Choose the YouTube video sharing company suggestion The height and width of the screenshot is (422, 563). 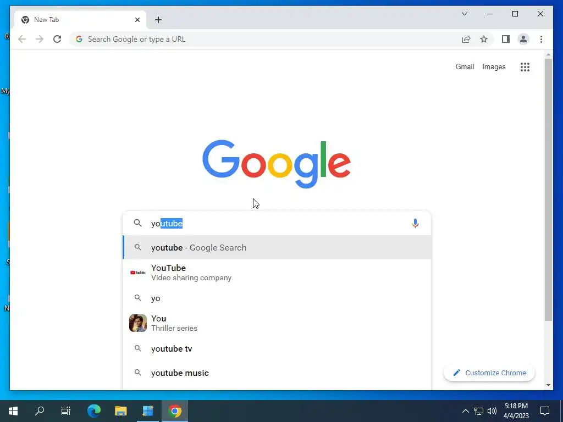point(277,273)
